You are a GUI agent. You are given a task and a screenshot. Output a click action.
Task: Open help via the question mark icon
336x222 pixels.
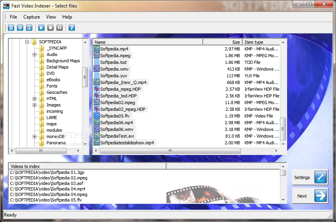pyautogui.click(x=72, y=28)
